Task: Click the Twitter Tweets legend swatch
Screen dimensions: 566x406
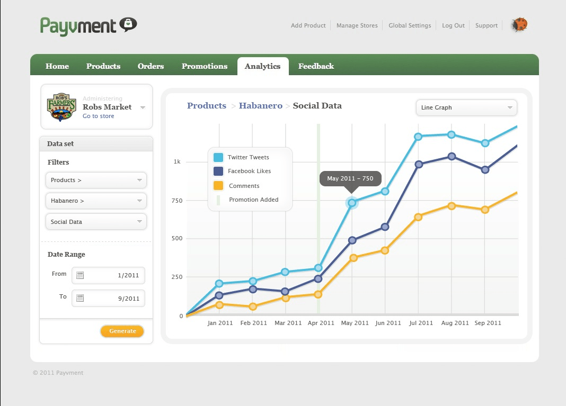Action: pyautogui.click(x=218, y=157)
